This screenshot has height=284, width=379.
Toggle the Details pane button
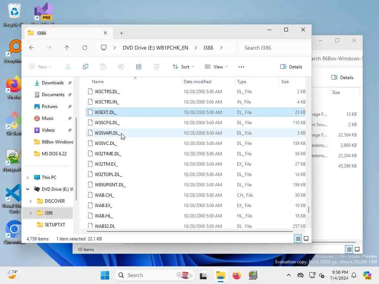click(x=291, y=67)
